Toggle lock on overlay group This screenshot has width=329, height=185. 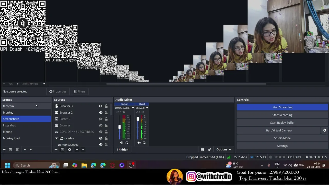tap(106, 138)
